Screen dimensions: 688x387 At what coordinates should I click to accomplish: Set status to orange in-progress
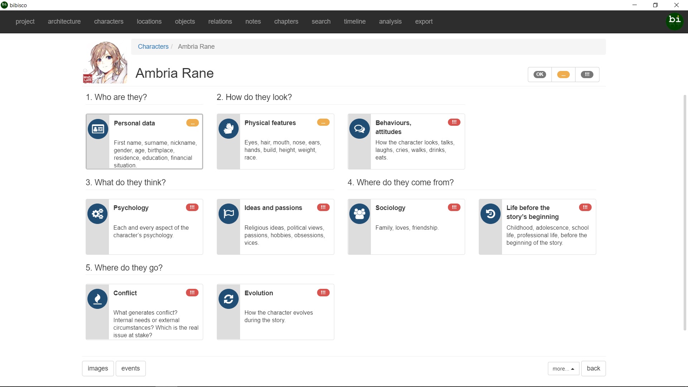click(563, 75)
